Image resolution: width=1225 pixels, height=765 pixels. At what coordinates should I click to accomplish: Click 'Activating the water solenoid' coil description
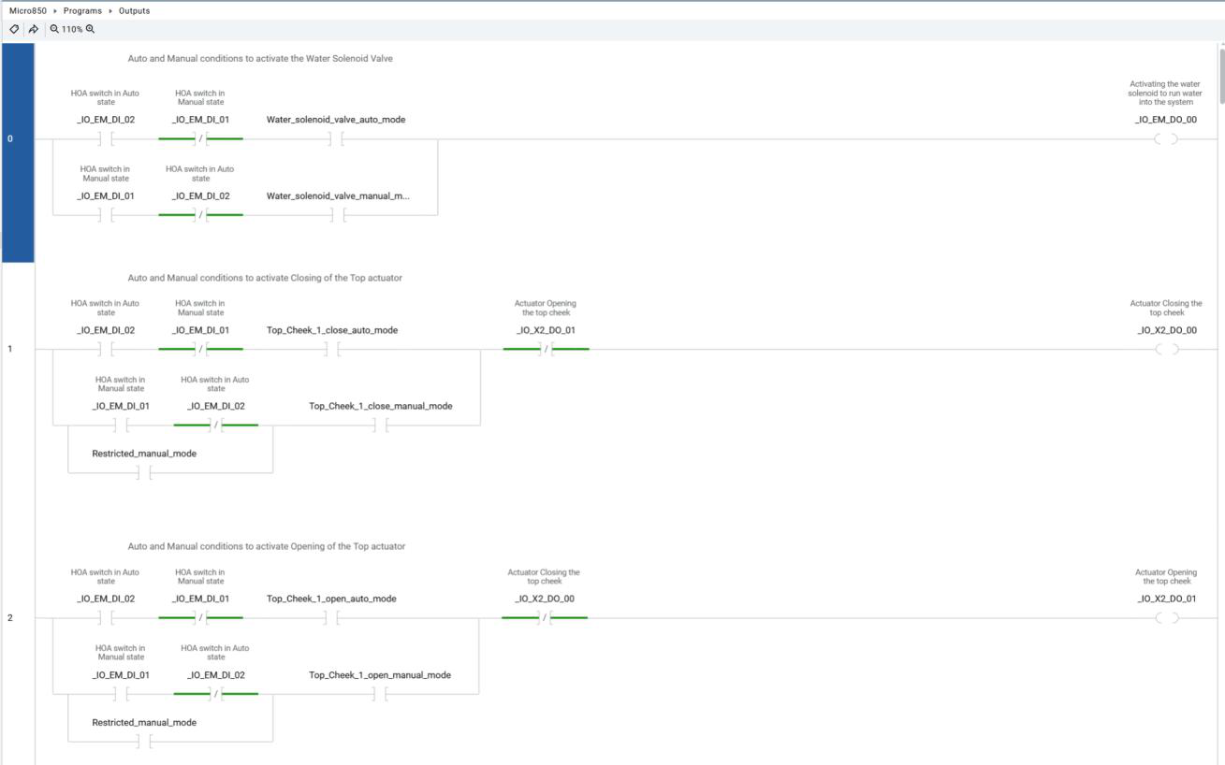point(1165,94)
